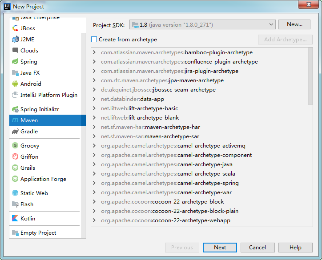Screen dimensions: 322x260
Task: Click the New... SDK button
Action: tap(294, 25)
